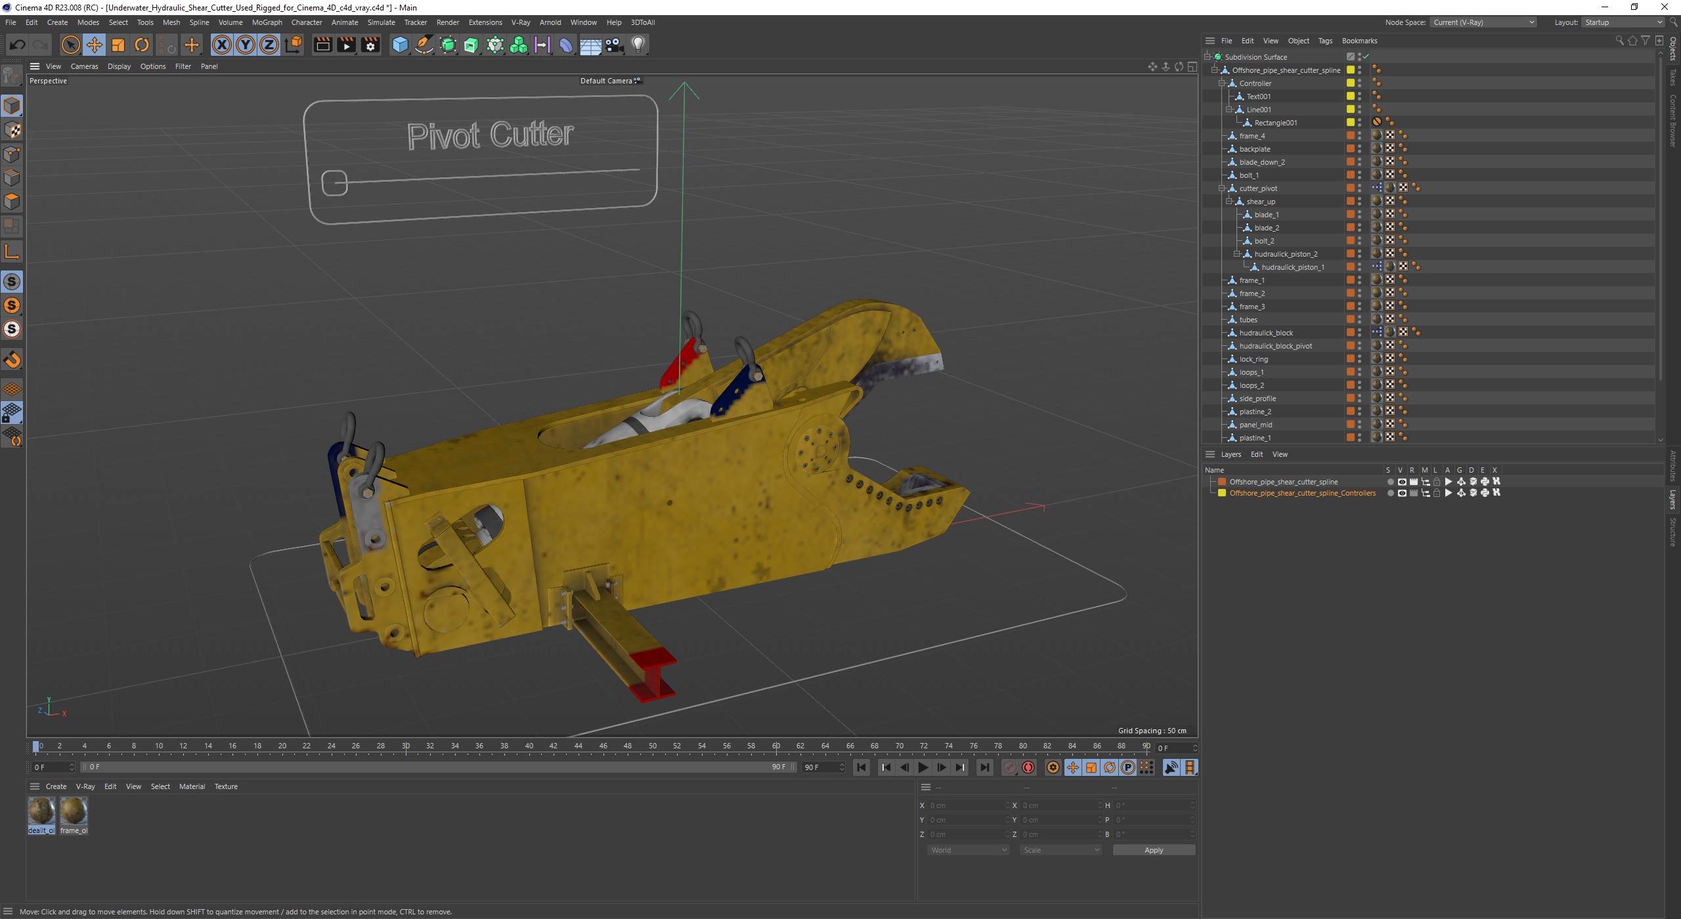Select the lock_ring object in tree
Image resolution: width=1681 pixels, height=919 pixels.
coord(1254,359)
